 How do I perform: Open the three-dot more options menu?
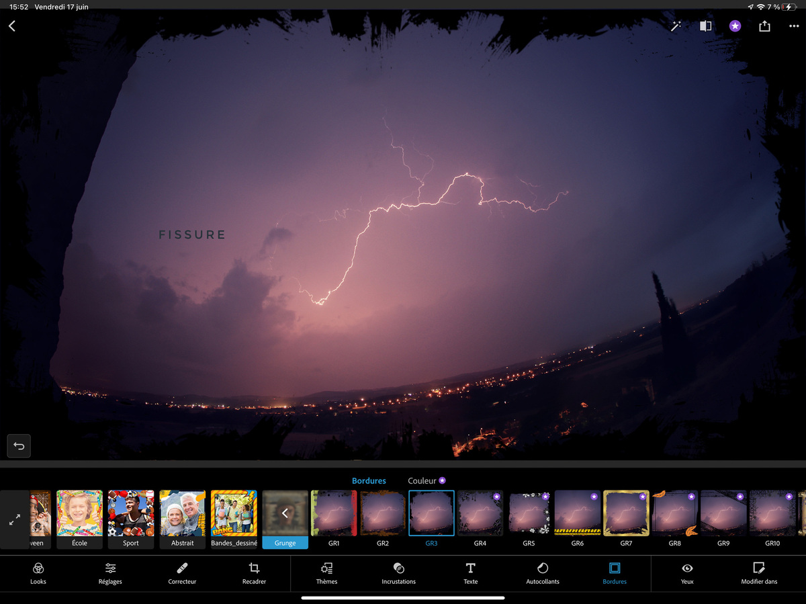(794, 26)
